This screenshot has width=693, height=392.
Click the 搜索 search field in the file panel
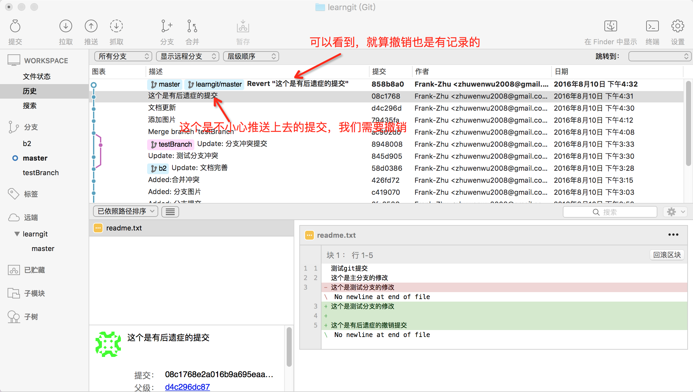coord(610,212)
